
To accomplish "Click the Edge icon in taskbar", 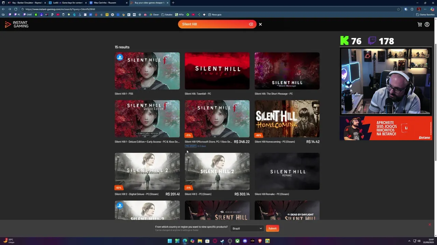I will [185, 241].
